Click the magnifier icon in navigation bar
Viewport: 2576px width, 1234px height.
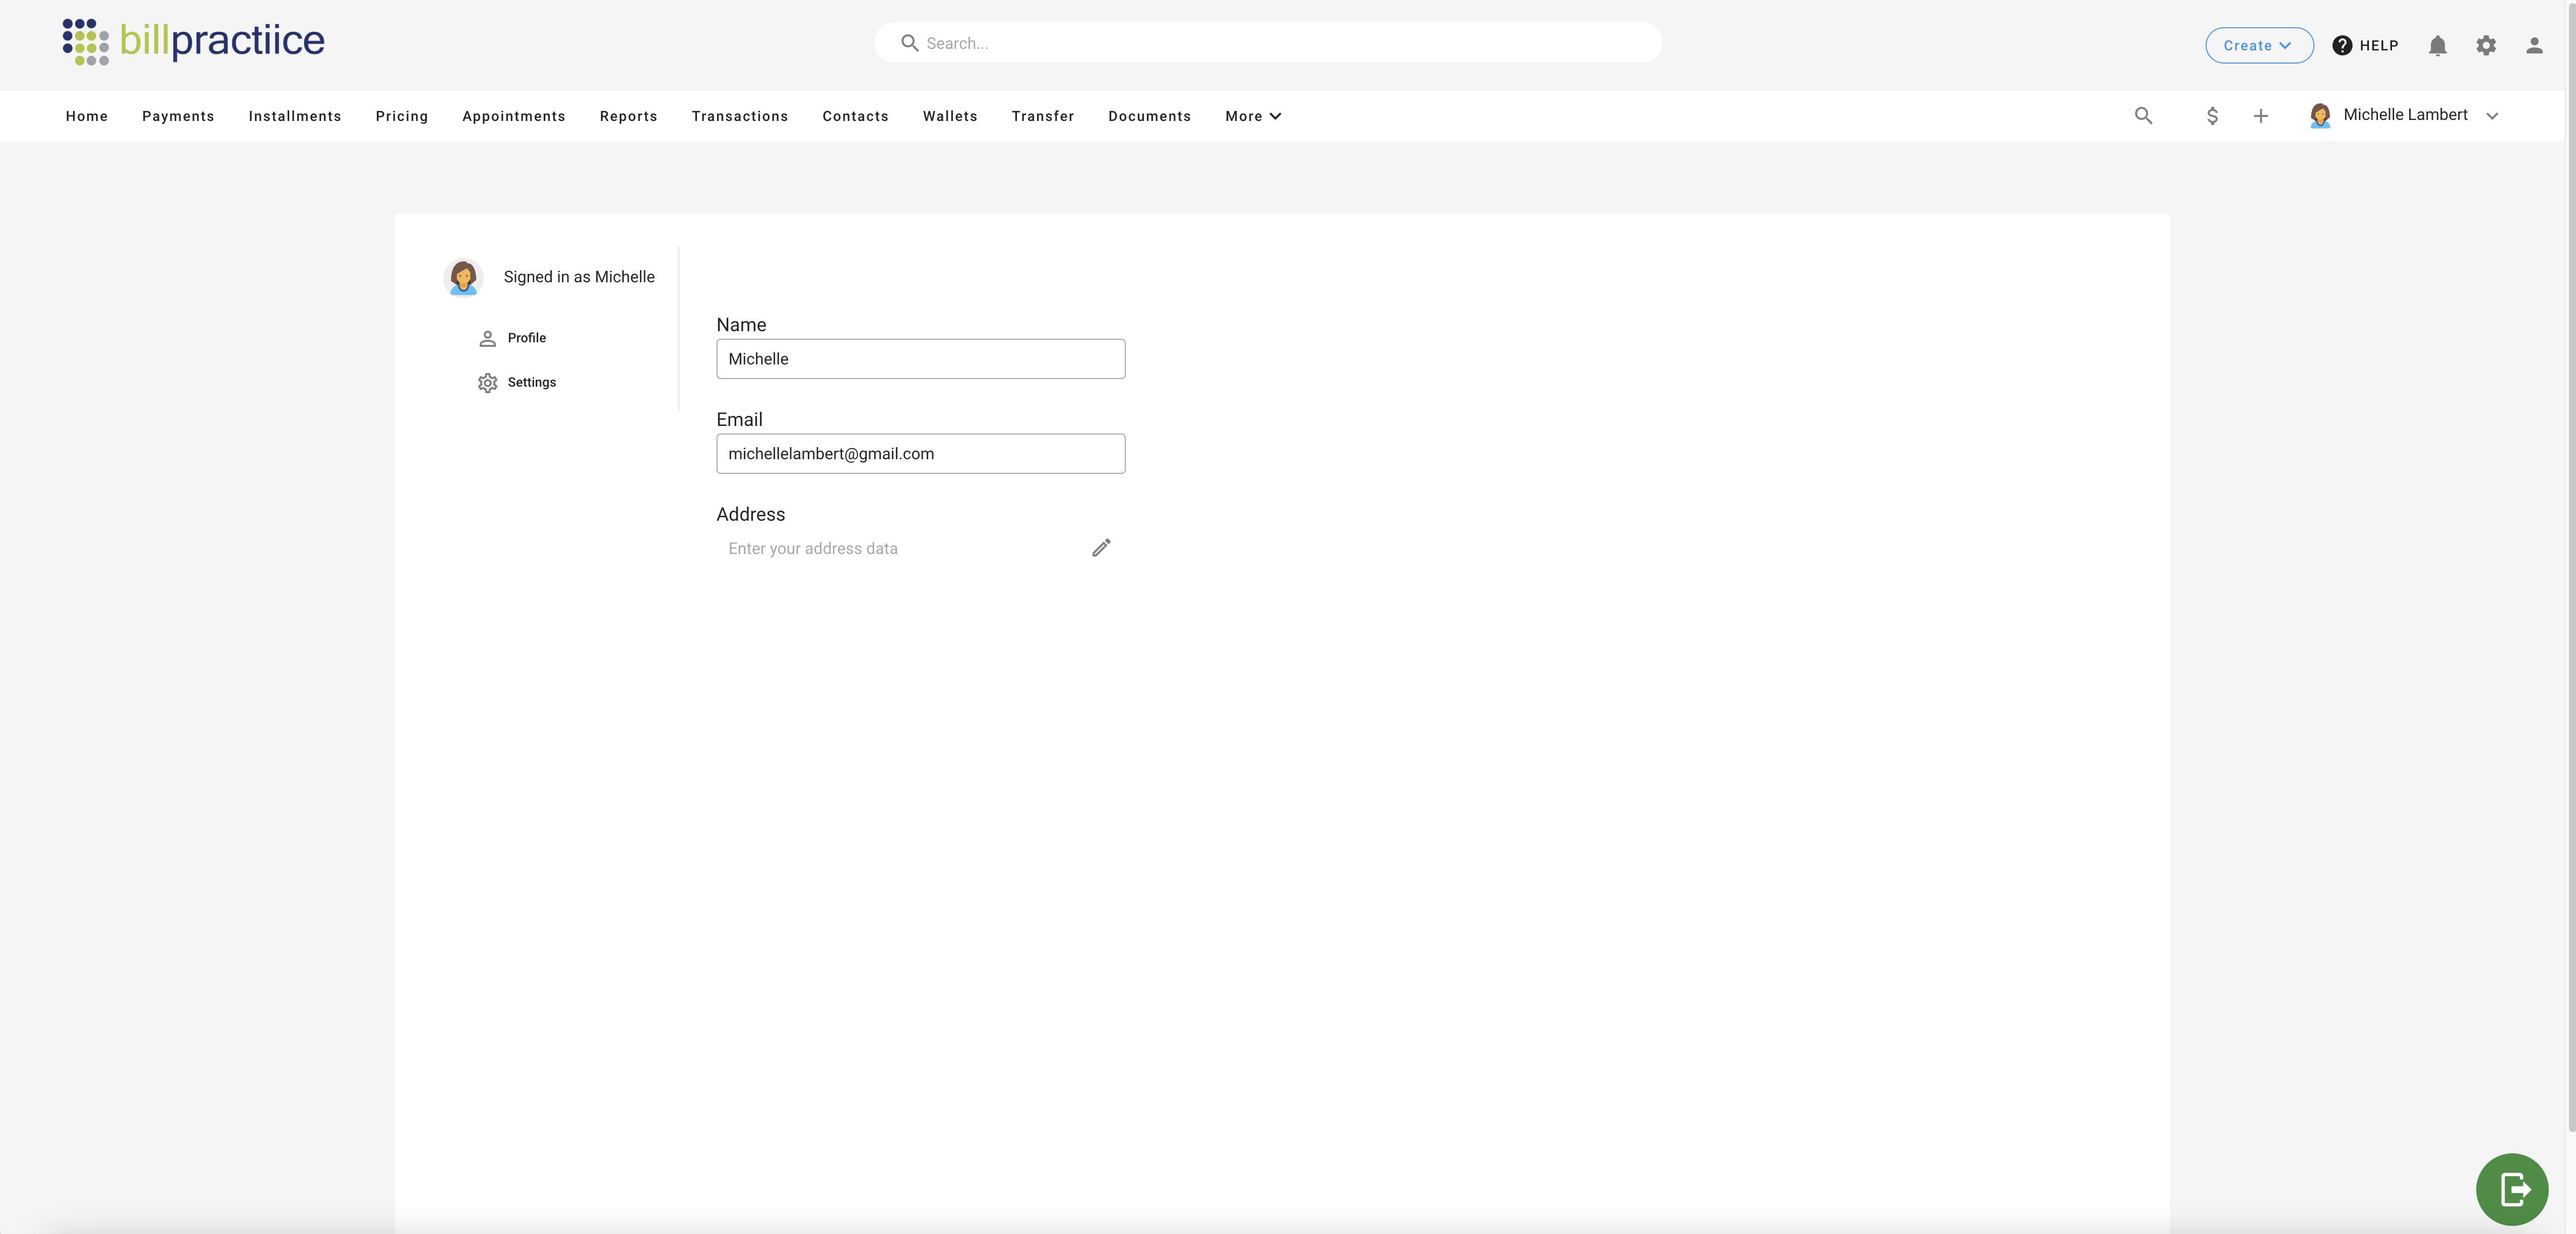2143,116
